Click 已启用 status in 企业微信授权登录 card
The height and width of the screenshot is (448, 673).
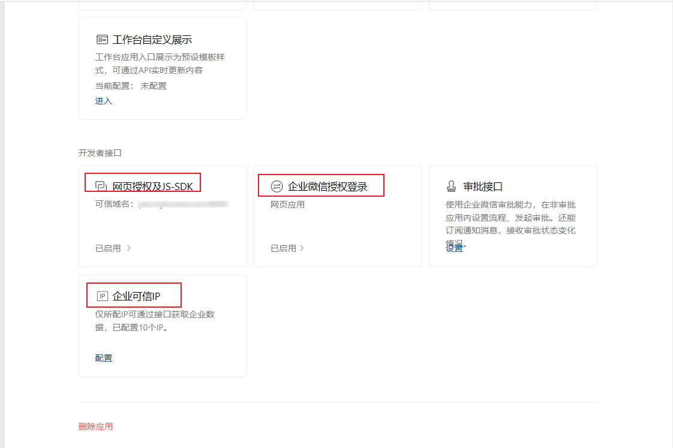pyautogui.click(x=283, y=248)
